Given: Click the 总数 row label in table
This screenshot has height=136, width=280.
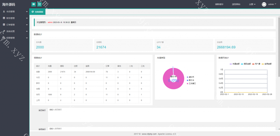Looking at the screenshot, I should [38, 72].
